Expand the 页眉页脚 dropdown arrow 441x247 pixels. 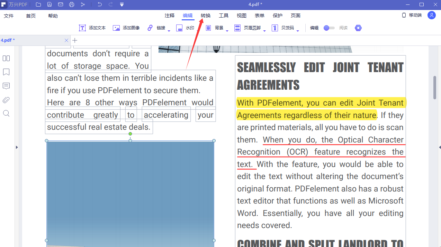(x=264, y=31)
